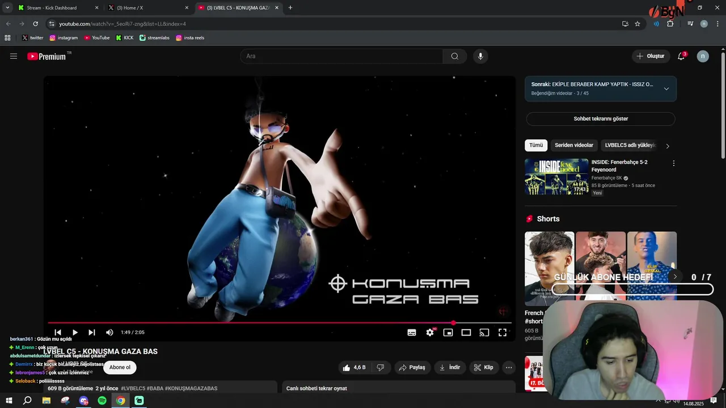Open YouTube notifications bell
This screenshot has width=726, height=408.
click(681, 56)
